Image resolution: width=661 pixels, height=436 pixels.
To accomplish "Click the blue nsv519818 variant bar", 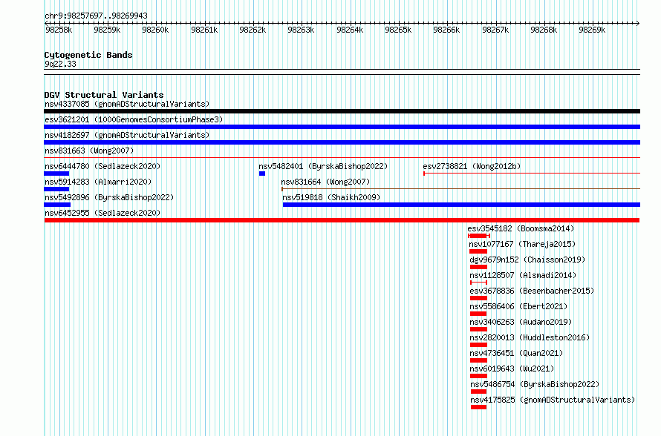I will pyautogui.click(x=462, y=205).
